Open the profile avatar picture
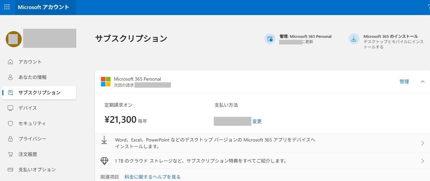Viewport: 430px width, 181px height. [14, 39]
